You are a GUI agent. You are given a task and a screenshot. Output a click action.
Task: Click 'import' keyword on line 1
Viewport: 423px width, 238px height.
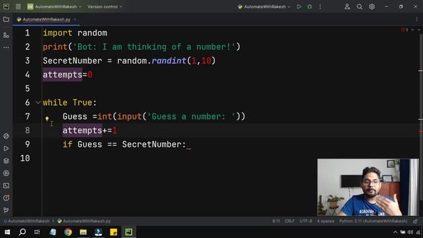pos(58,33)
